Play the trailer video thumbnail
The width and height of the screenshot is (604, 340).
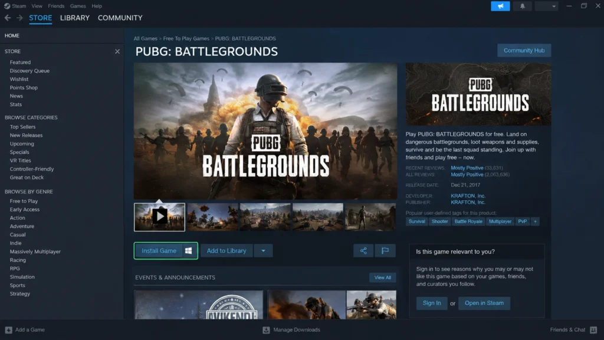[x=159, y=217]
